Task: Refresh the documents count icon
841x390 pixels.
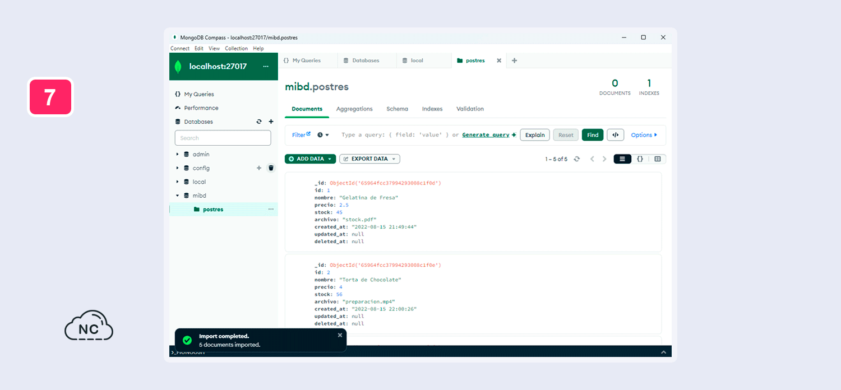Action: 576,159
